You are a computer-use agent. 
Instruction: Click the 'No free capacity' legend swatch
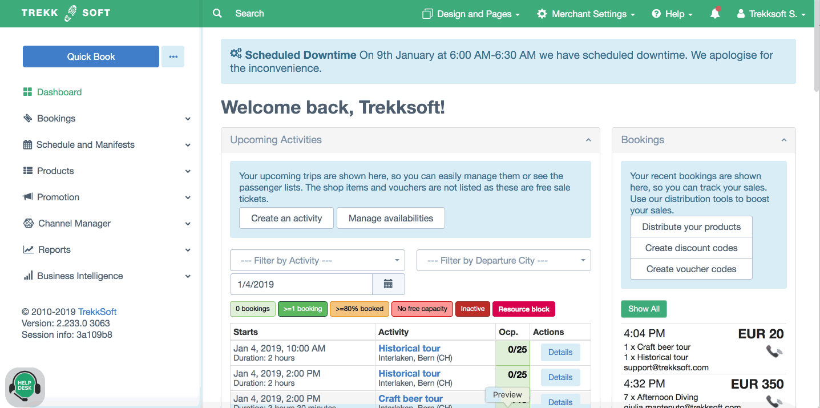(422, 309)
